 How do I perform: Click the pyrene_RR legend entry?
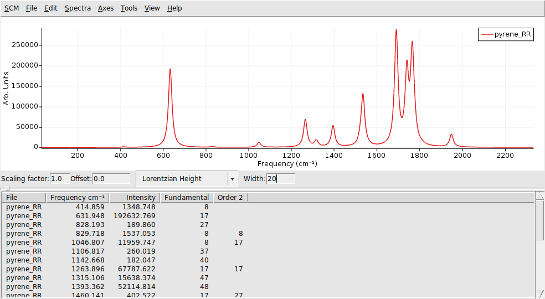pyautogui.click(x=506, y=34)
